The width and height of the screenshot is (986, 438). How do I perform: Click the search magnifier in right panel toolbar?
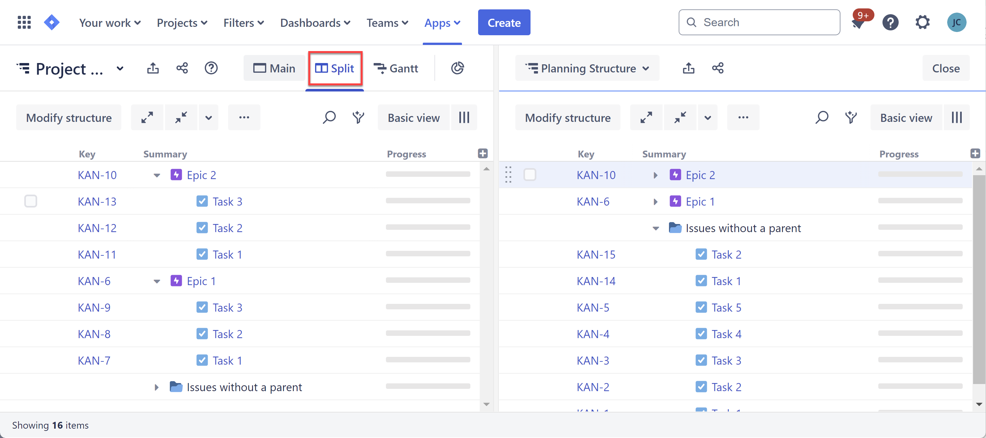[x=821, y=117]
